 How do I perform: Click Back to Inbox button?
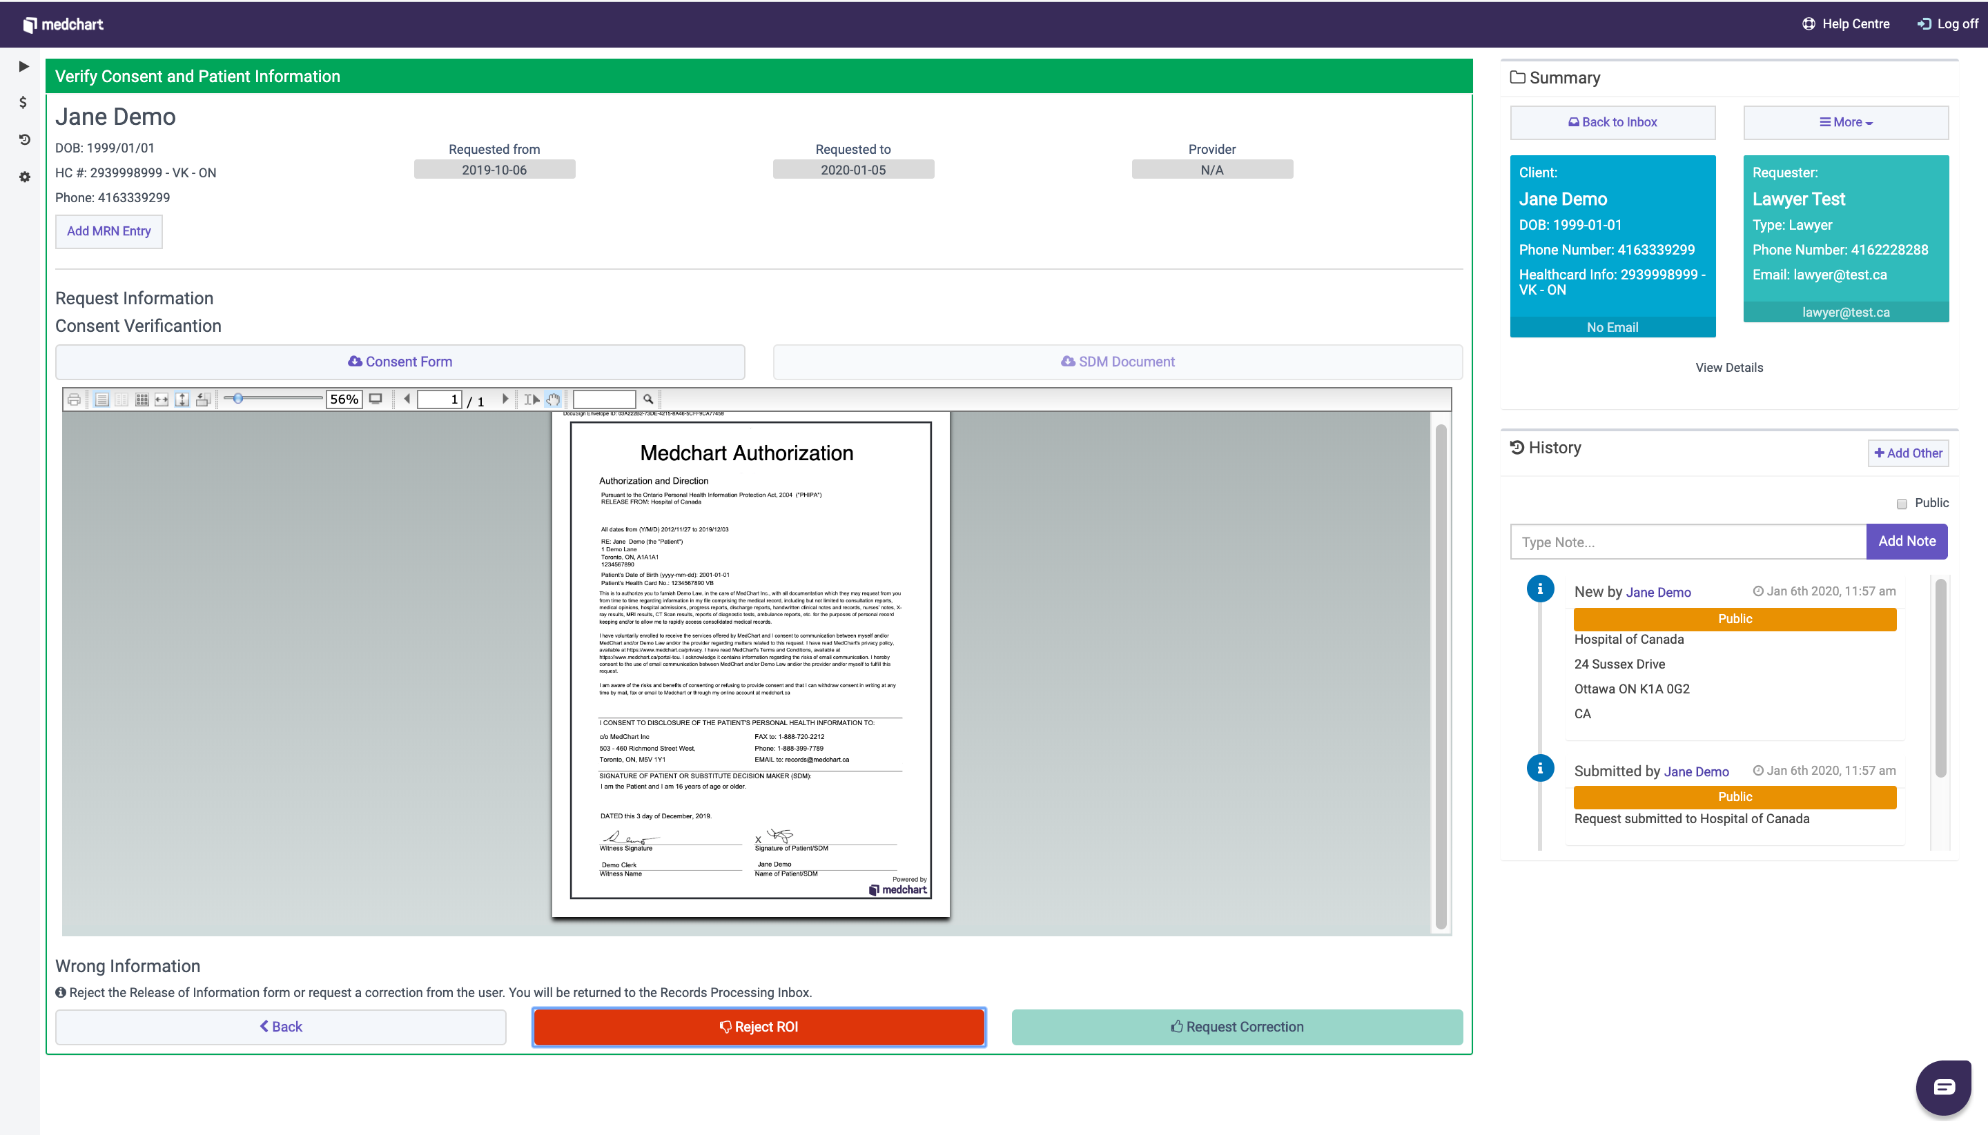[1612, 122]
